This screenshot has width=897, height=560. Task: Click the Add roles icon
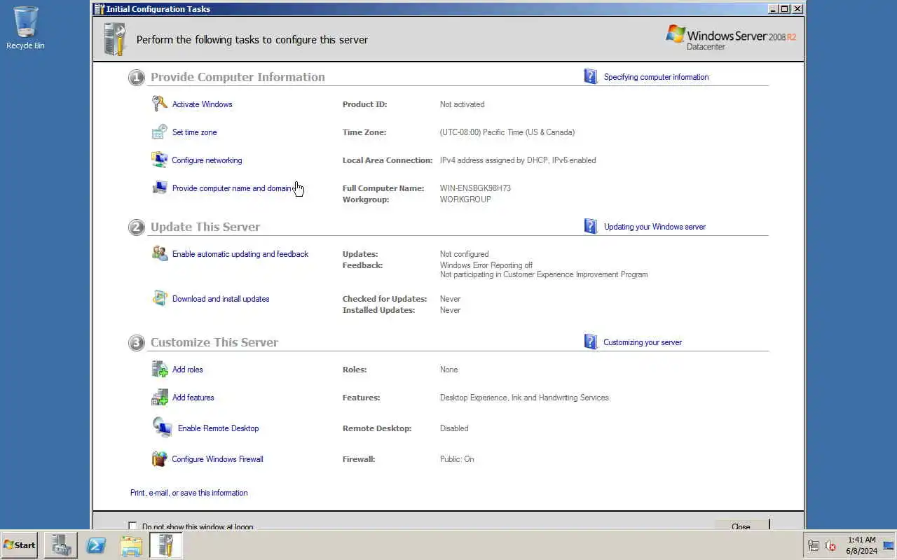point(160,369)
